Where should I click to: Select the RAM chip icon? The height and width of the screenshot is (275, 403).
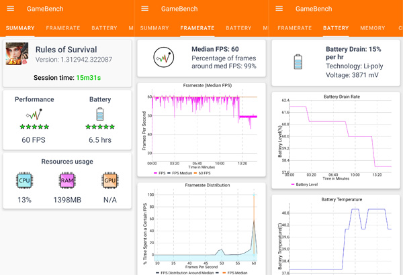[x=67, y=180]
